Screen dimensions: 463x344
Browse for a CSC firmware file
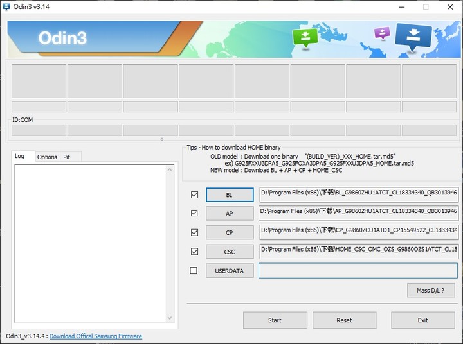tap(230, 252)
